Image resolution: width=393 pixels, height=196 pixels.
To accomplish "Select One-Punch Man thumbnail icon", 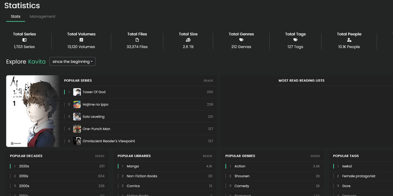I will pos(77,129).
